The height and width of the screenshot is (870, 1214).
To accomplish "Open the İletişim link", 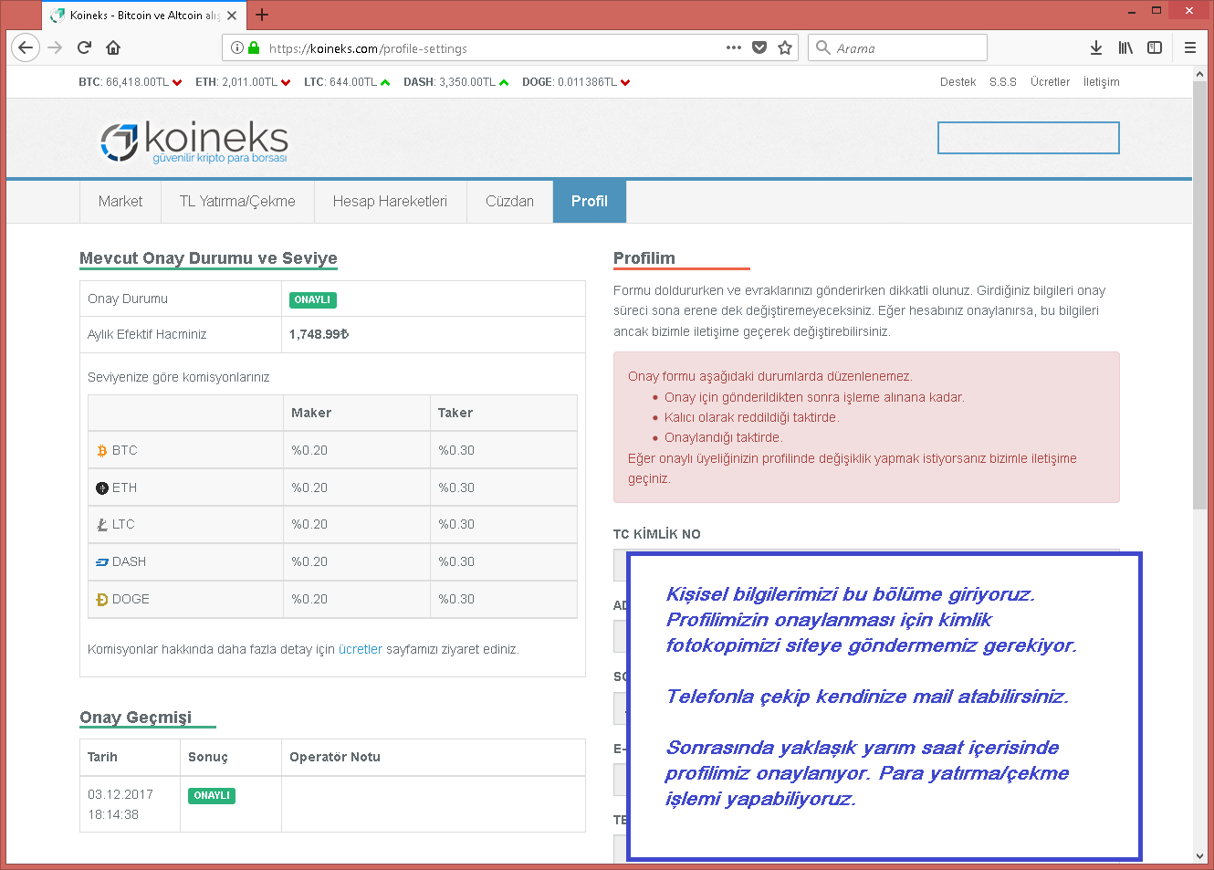I will [x=1101, y=82].
